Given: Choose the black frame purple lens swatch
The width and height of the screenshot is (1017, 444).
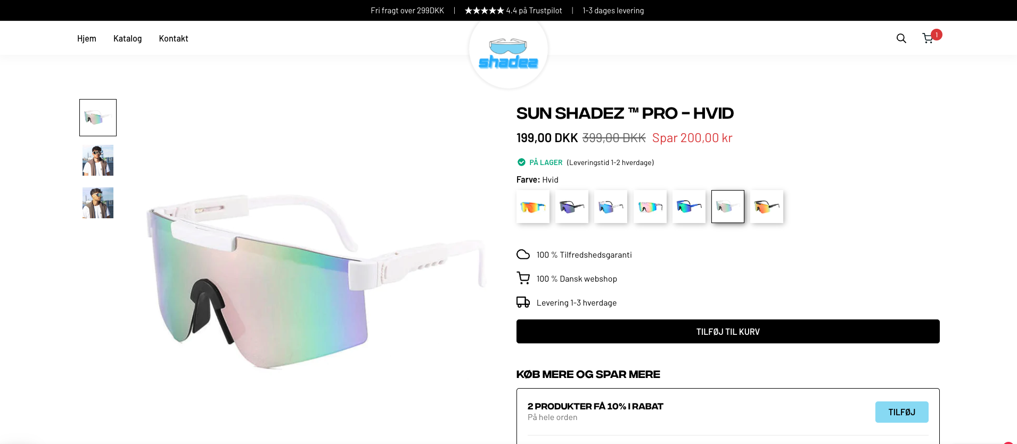Looking at the screenshot, I should click(x=572, y=207).
